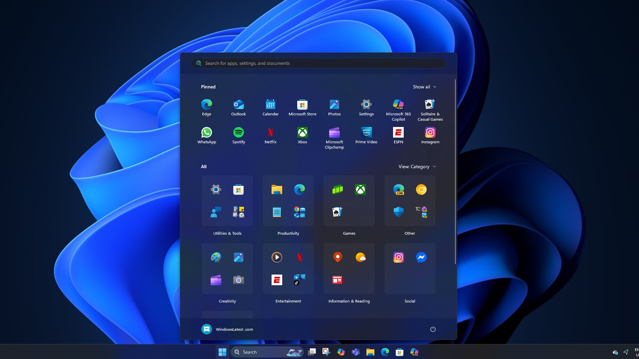
Task: Open News in Information & Reading category
Action: pyautogui.click(x=337, y=280)
